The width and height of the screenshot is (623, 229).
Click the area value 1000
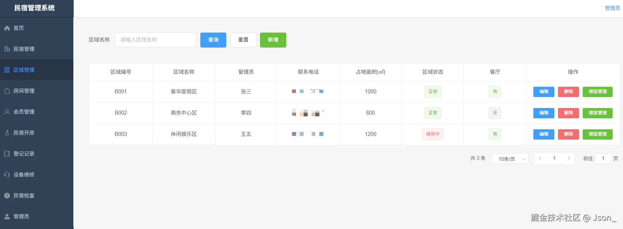pos(371,92)
